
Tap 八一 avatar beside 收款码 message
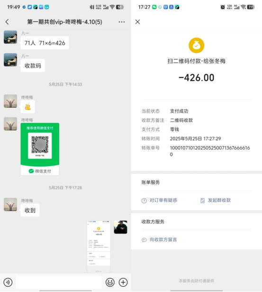tap(10, 60)
